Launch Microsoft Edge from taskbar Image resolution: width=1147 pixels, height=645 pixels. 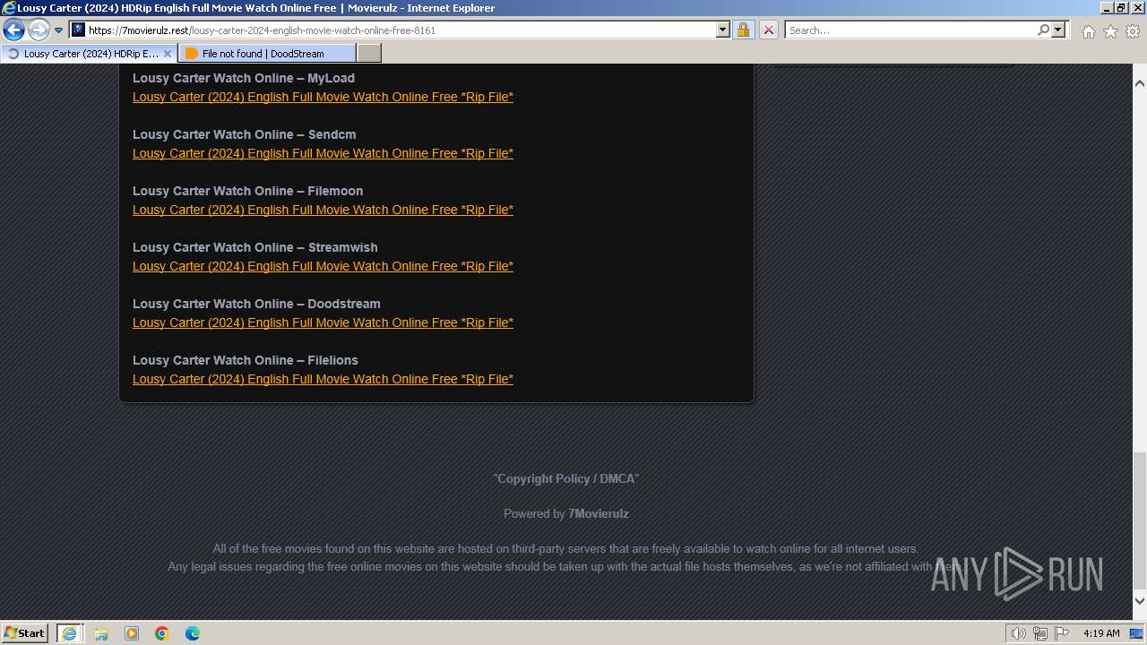click(193, 633)
